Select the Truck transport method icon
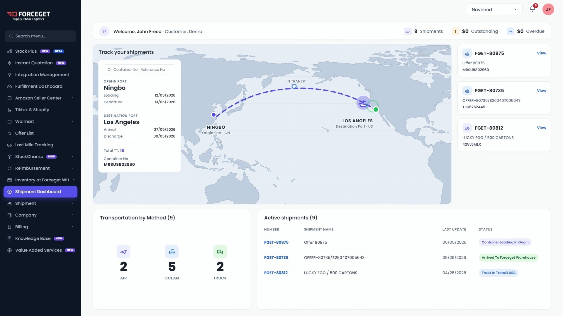This screenshot has height=316, width=563. point(220,252)
